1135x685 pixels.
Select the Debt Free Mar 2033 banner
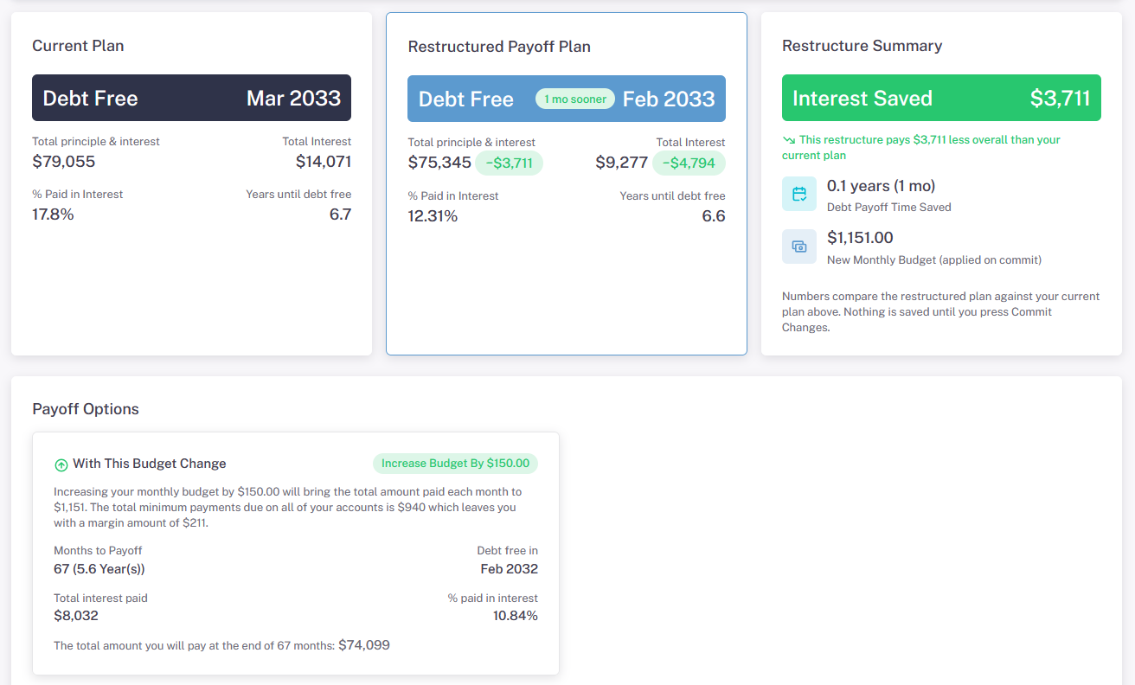[x=192, y=98]
